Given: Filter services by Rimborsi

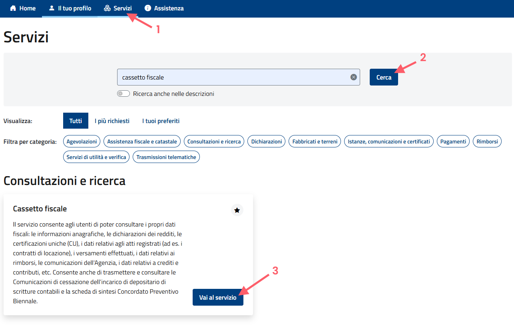Looking at the screenshot, I should 487,141.
